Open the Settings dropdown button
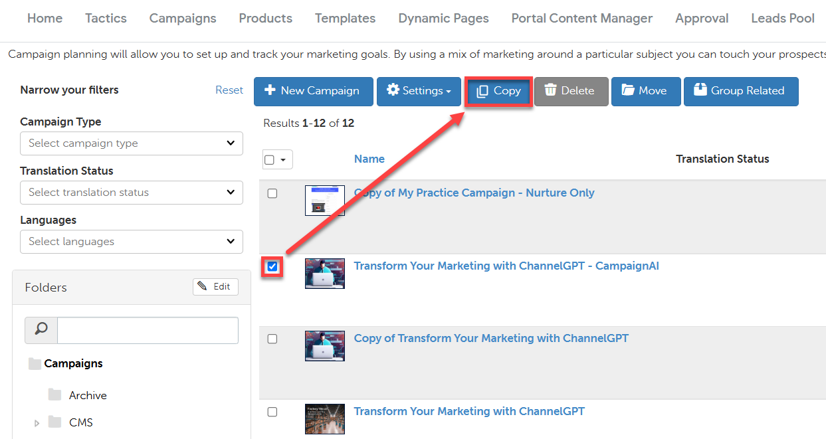826x439 pixels. pyautogui.click(x=419, y=91)
